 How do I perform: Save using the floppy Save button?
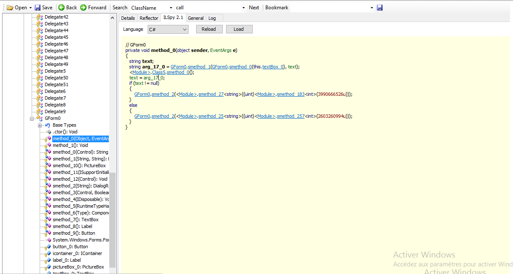pyautogui.click(x=43, y=8)
